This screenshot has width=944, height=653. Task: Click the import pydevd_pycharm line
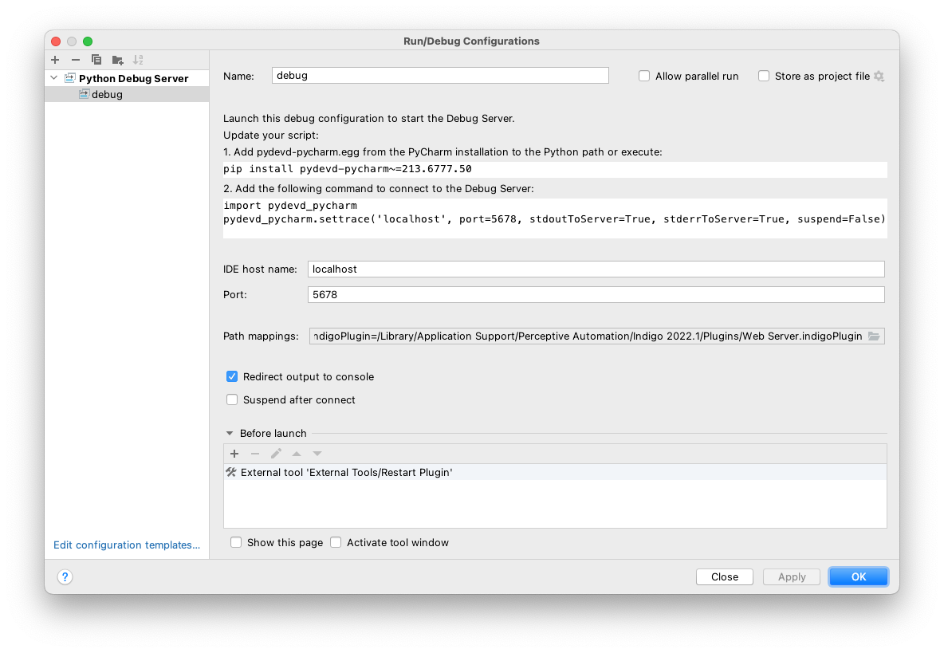(x=290, y=205)
